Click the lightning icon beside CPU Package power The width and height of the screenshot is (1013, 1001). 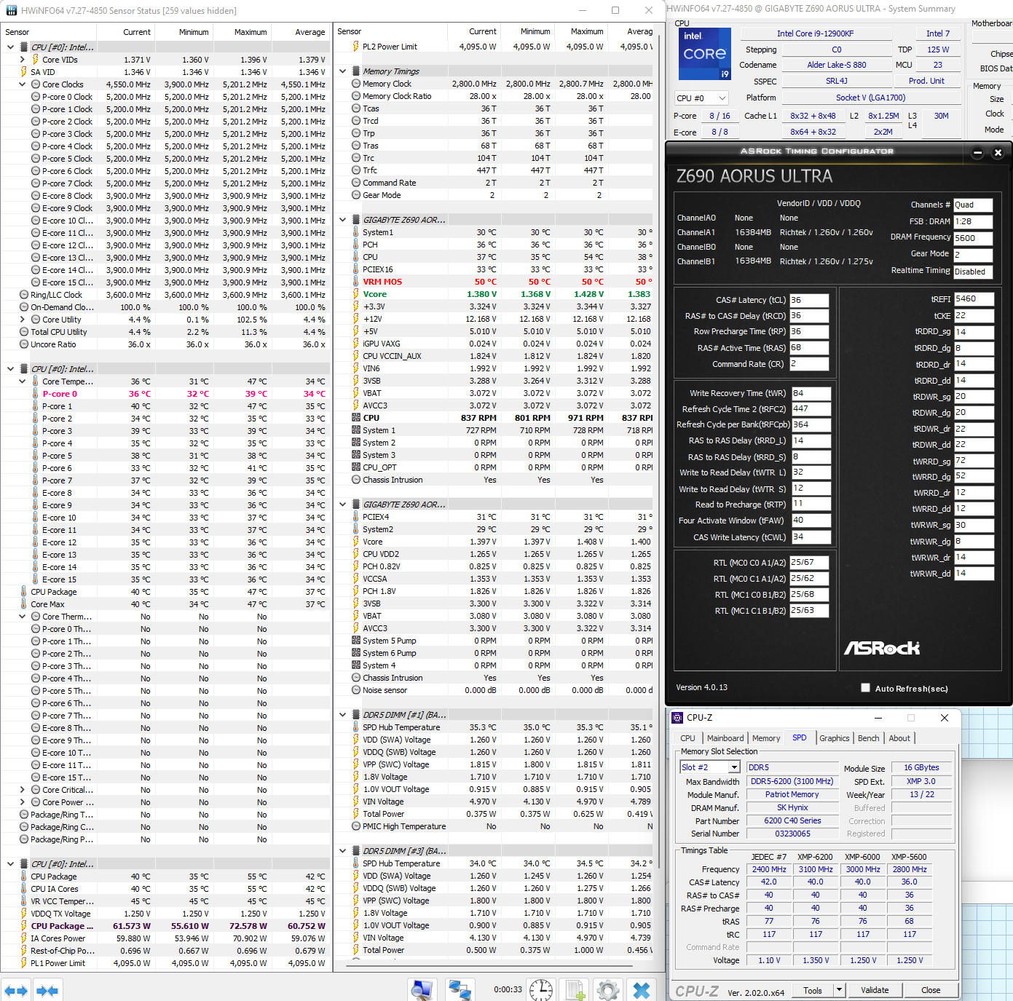coord(24,926)
